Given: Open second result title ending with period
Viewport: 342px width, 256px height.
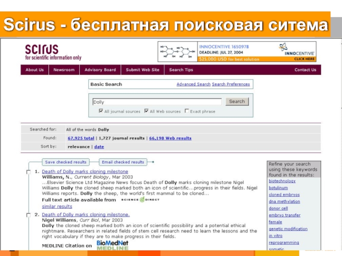Looking at the screenshot, I should (x=86, y=215).
